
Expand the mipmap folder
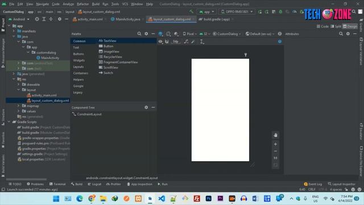19,106
